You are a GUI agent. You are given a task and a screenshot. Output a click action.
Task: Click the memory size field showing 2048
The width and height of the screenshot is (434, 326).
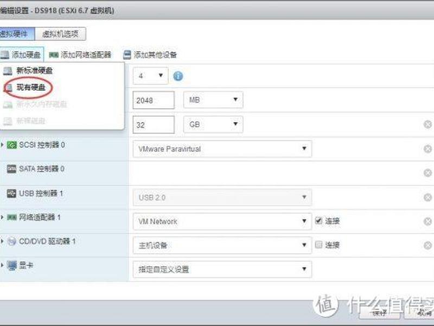pos(154,100)
